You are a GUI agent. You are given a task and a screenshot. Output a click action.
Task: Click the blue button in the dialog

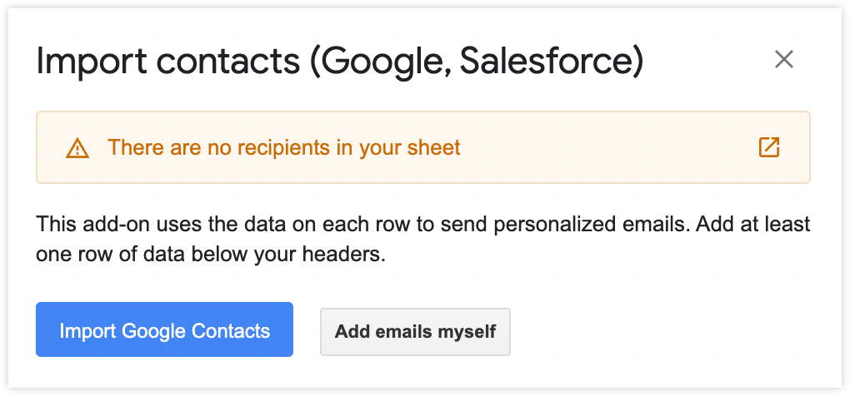(164, 329)
